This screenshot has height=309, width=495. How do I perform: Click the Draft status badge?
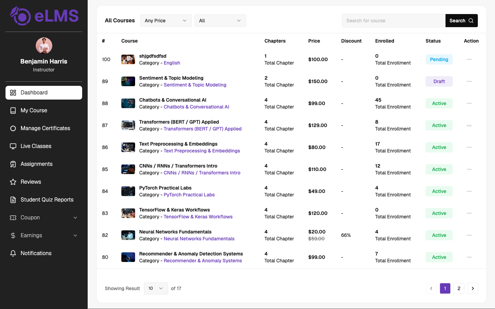(439, 81)
